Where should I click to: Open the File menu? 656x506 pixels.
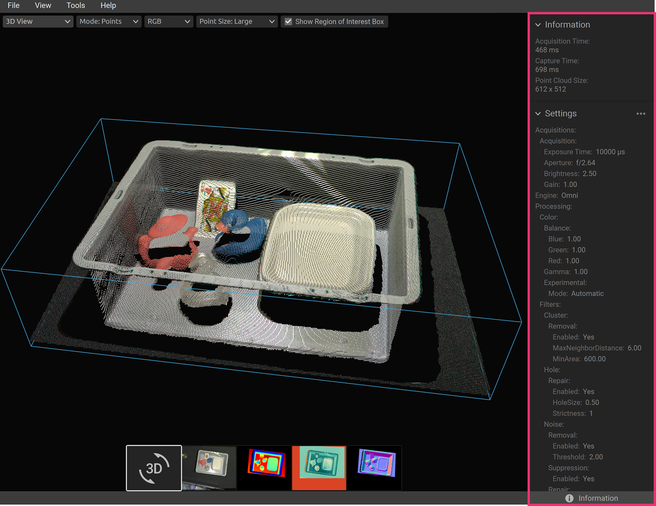pos(14,6)
